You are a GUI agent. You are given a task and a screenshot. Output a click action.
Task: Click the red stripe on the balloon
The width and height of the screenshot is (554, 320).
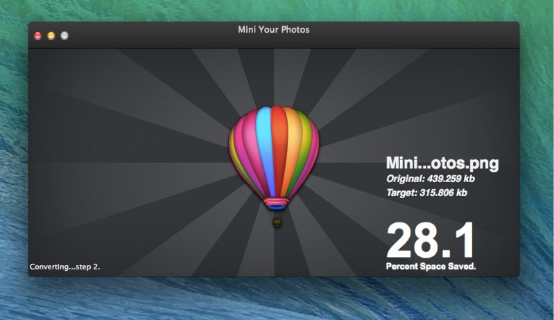point(280,148)
